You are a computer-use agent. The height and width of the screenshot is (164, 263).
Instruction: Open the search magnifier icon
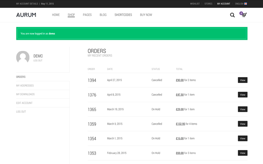click(232, 15)
